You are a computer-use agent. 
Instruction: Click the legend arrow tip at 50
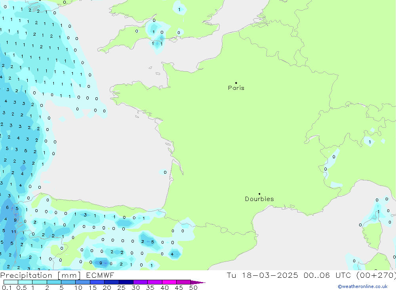[198, 282]
